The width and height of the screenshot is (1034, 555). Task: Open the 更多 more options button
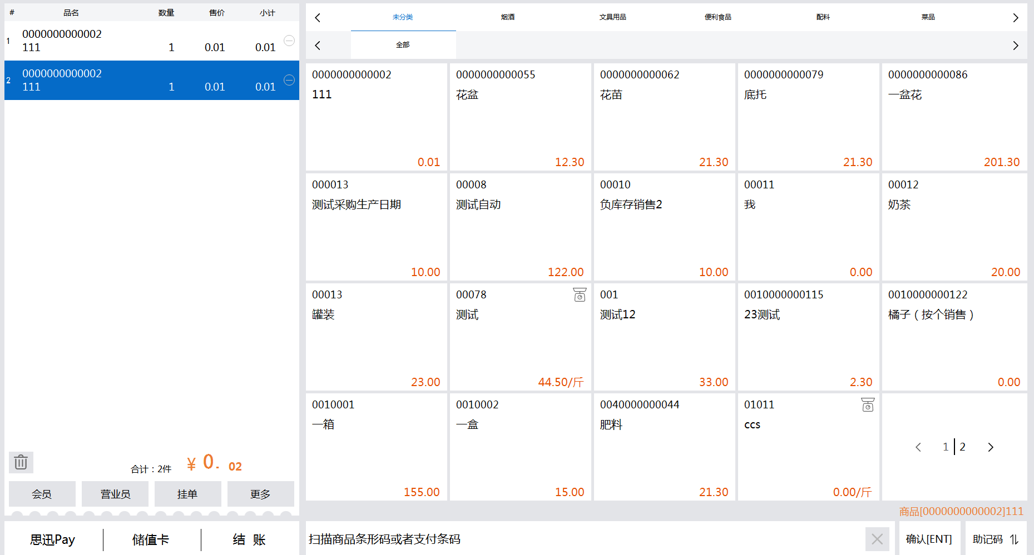(261, 494)
